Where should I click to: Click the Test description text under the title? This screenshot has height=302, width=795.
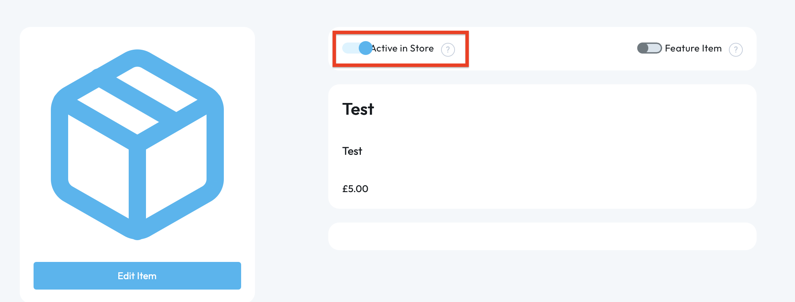coord(352,151)
